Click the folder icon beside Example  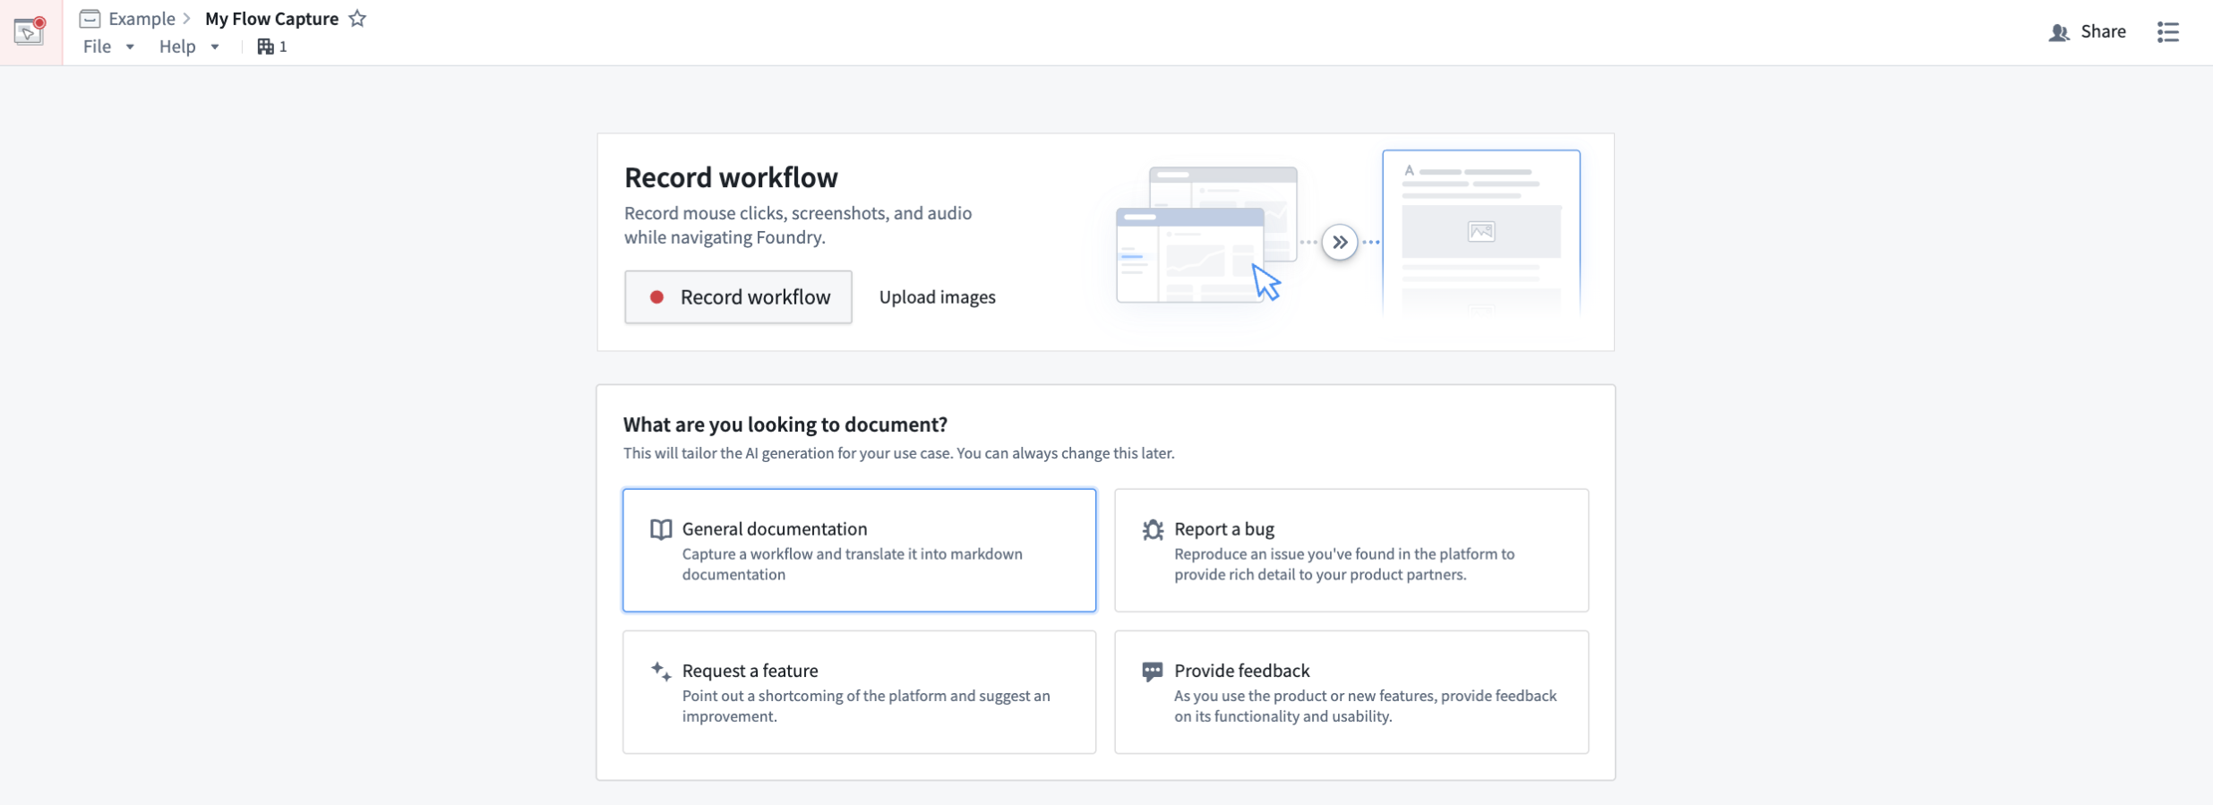(x=90, y=19)
